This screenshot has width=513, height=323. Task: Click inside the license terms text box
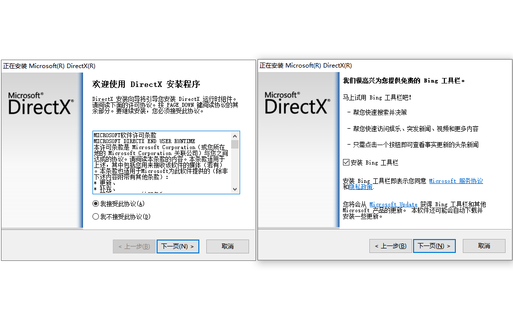click(x=162, y=162)
